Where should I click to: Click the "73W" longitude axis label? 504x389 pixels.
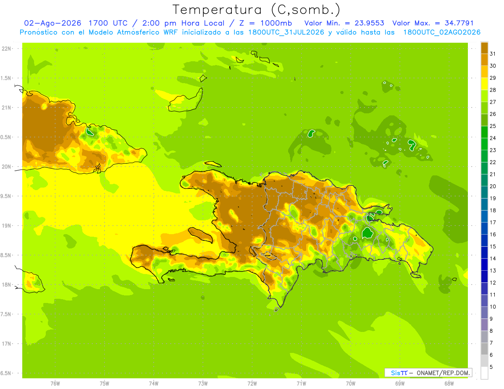(203, 384)
